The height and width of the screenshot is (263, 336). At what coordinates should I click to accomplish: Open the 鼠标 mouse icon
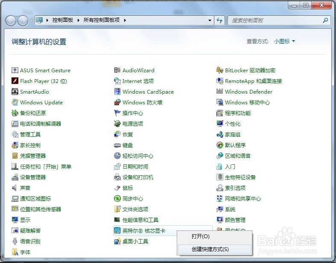coord(117,188)
